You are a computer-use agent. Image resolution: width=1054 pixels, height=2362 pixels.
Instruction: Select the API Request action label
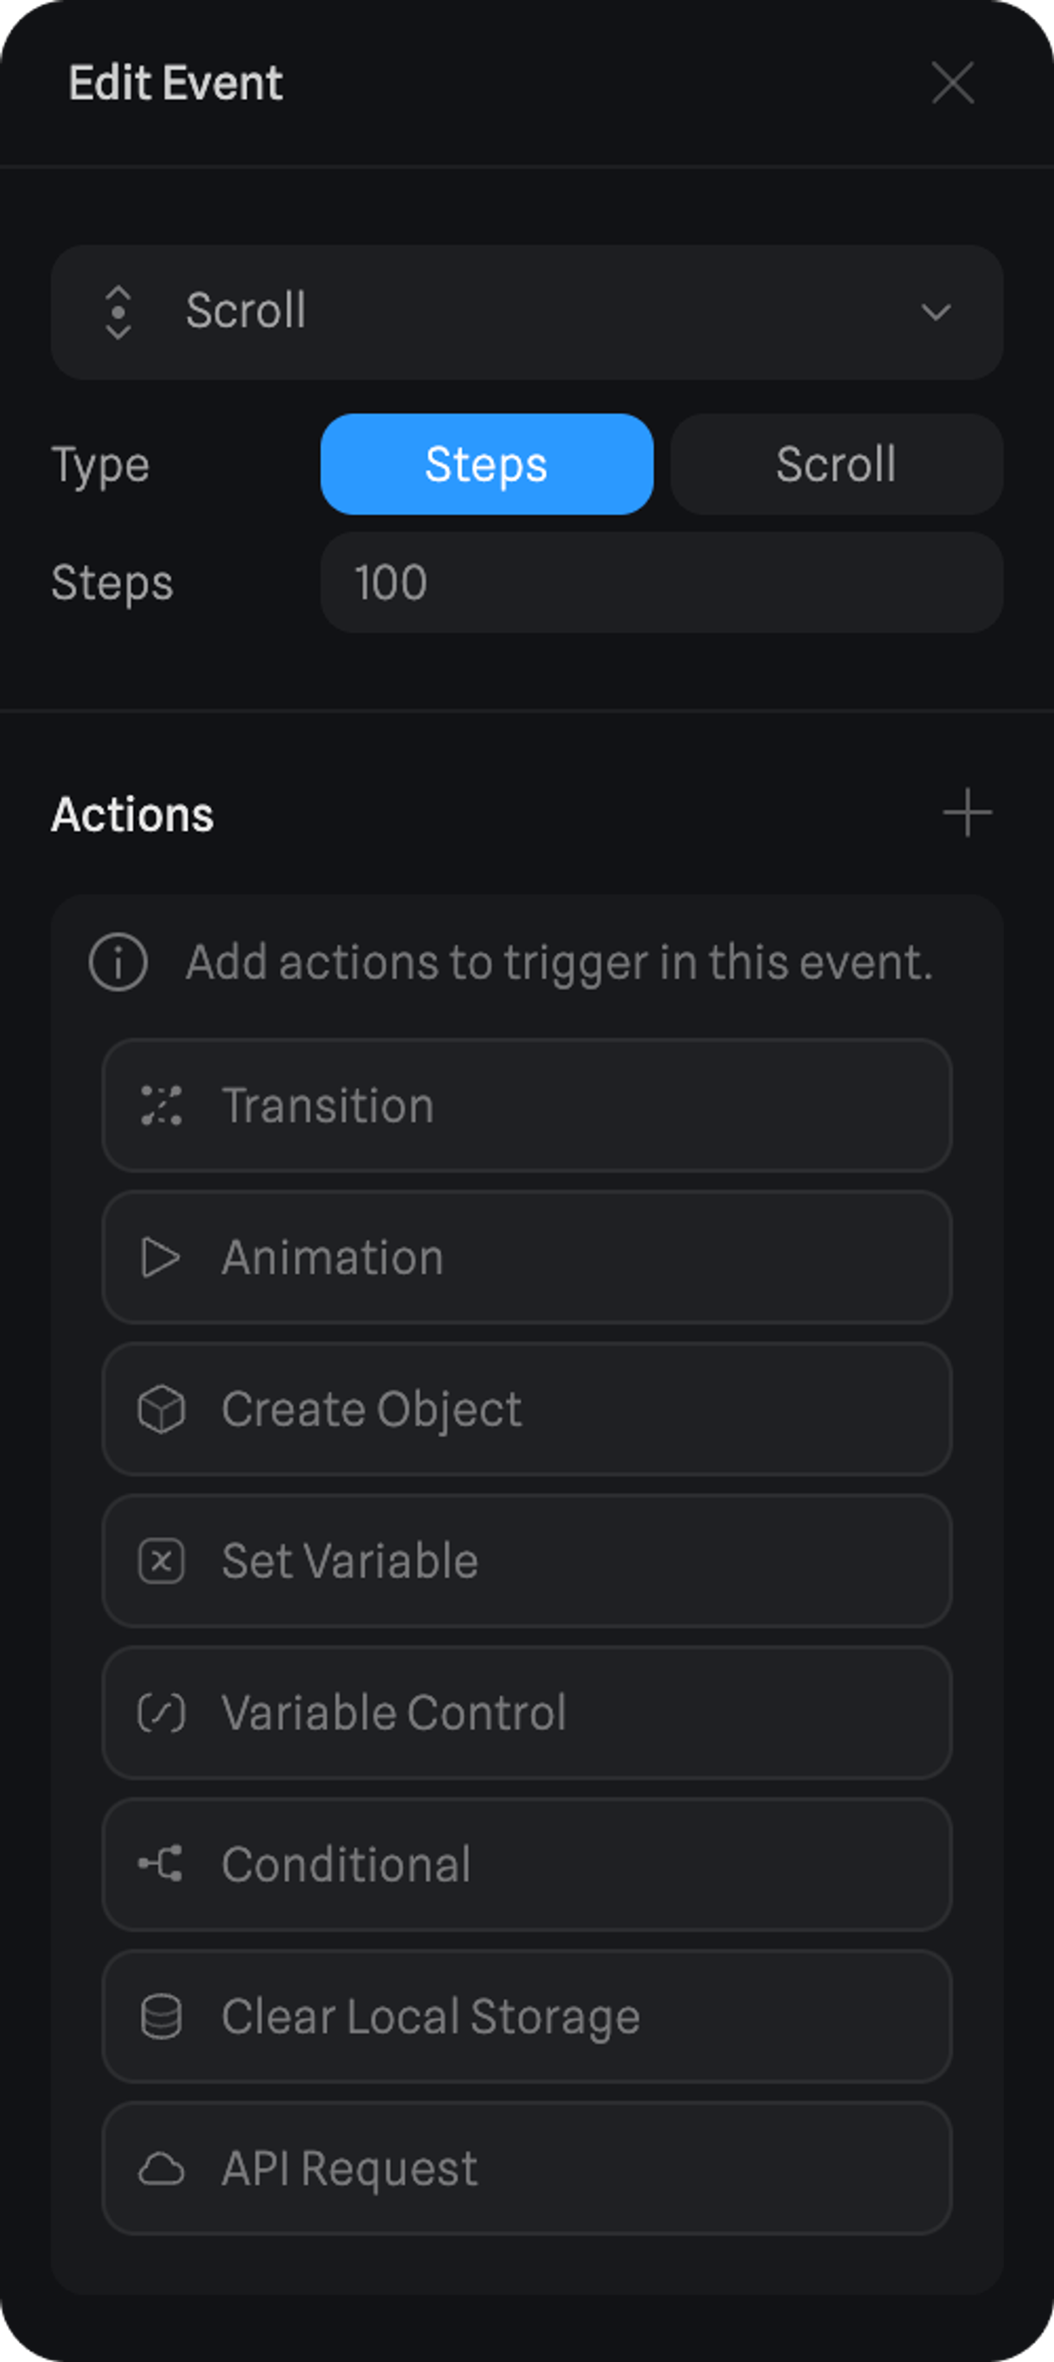(x=350, y=2169)
